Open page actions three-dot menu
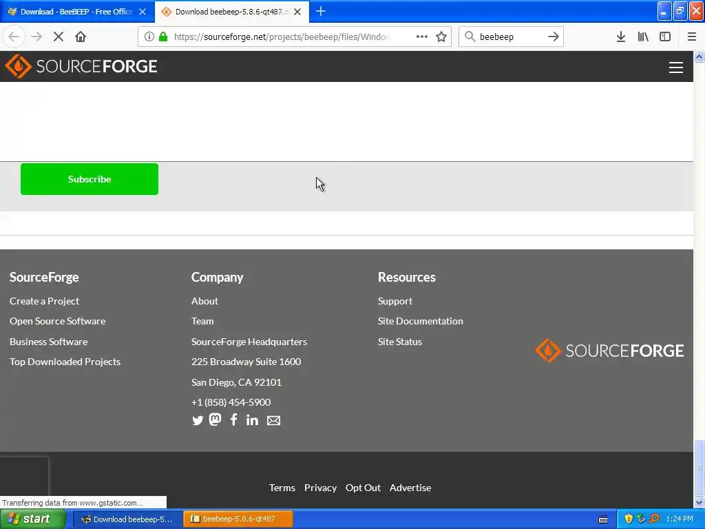705x529 pixels. 422,37
